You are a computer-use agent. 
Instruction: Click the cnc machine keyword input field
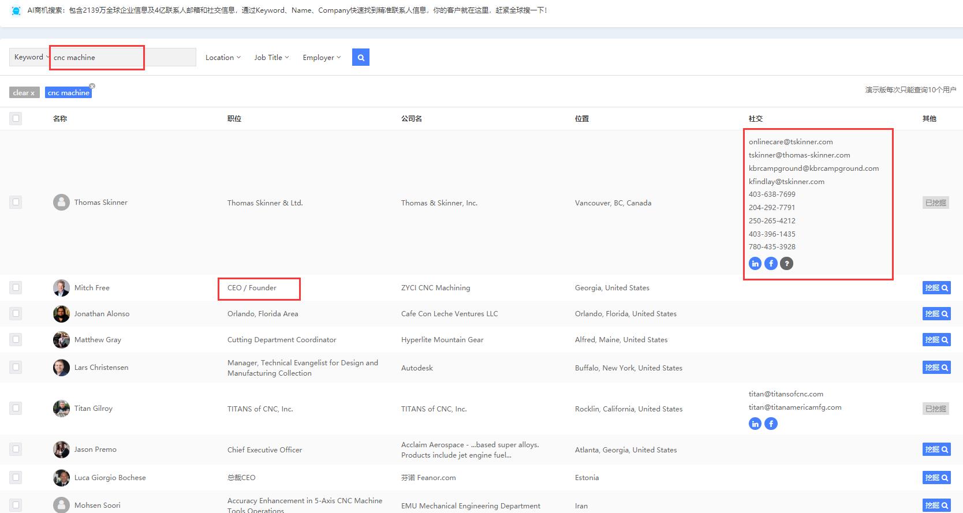tap(96, 57)
